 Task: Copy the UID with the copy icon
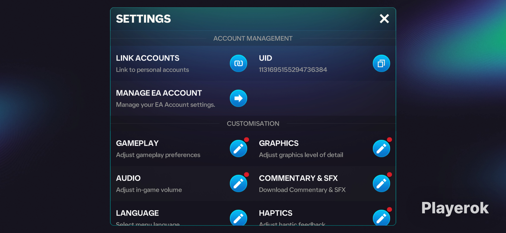381,63
